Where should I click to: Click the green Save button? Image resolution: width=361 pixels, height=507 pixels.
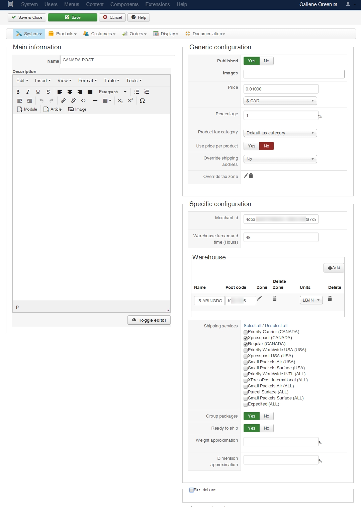73,17
